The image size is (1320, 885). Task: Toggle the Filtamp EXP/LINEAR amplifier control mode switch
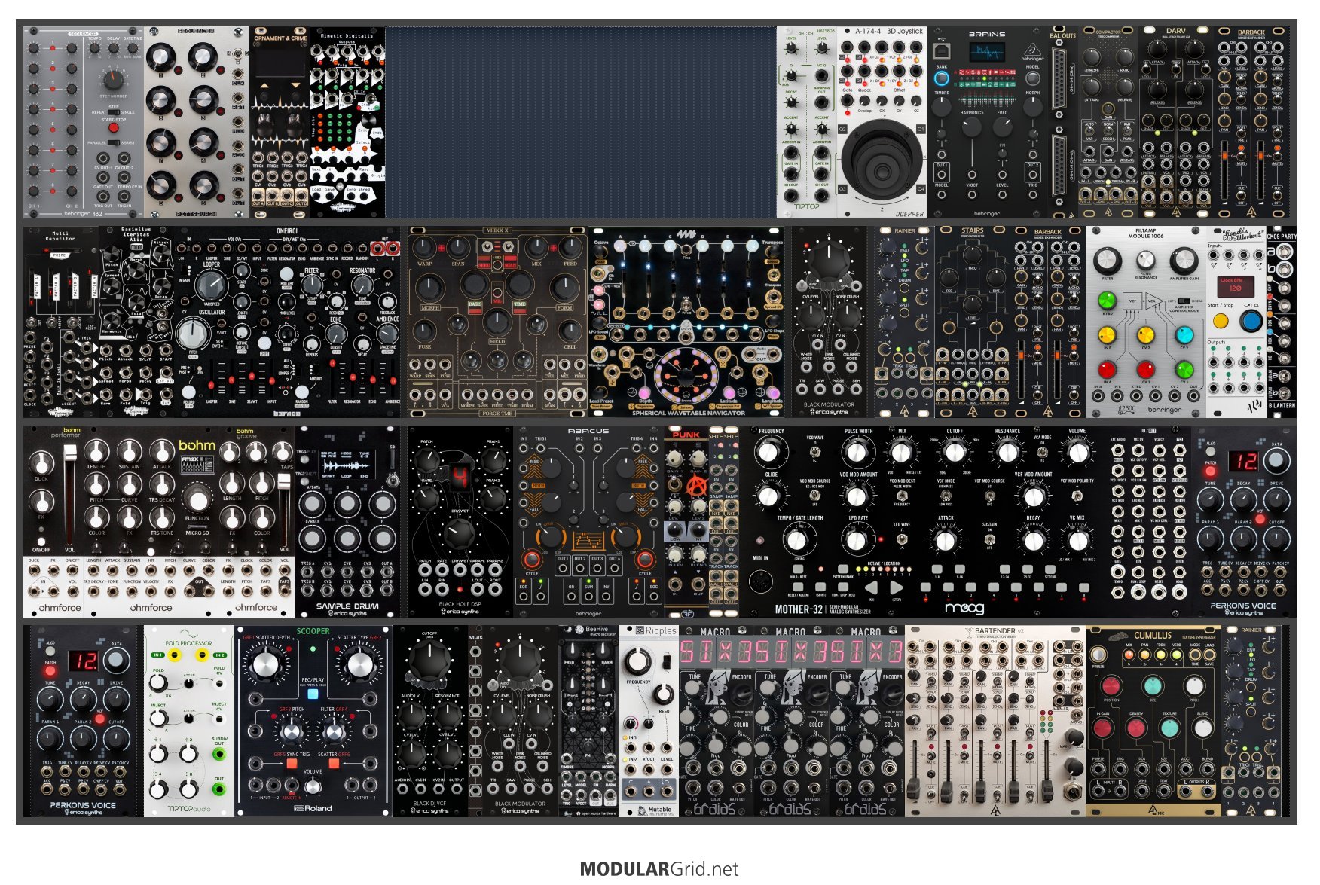click(x=1184, y=301)
